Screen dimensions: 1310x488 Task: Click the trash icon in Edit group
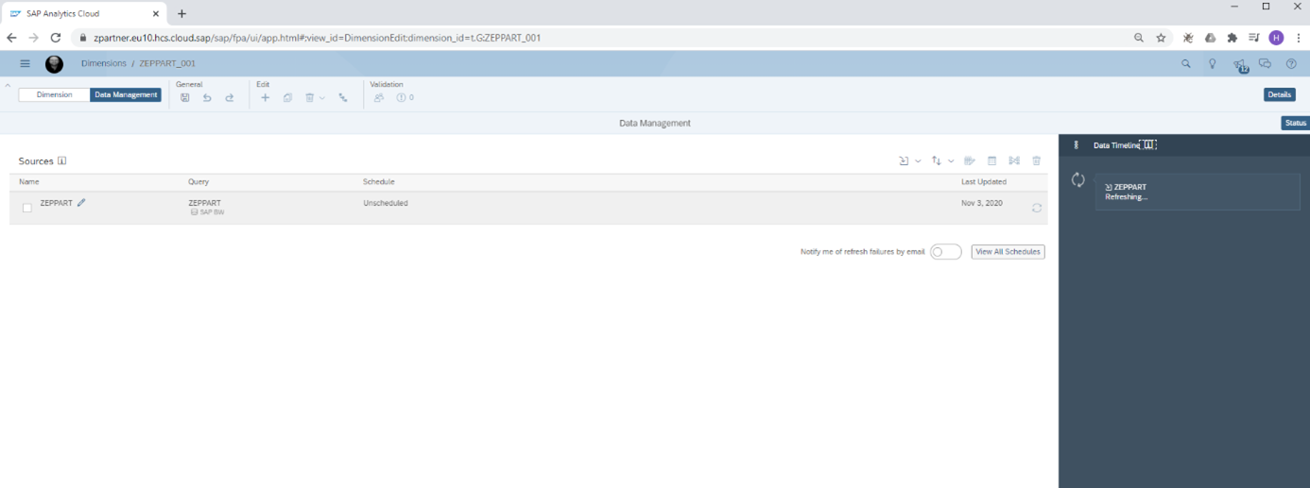tap(309, 97)
